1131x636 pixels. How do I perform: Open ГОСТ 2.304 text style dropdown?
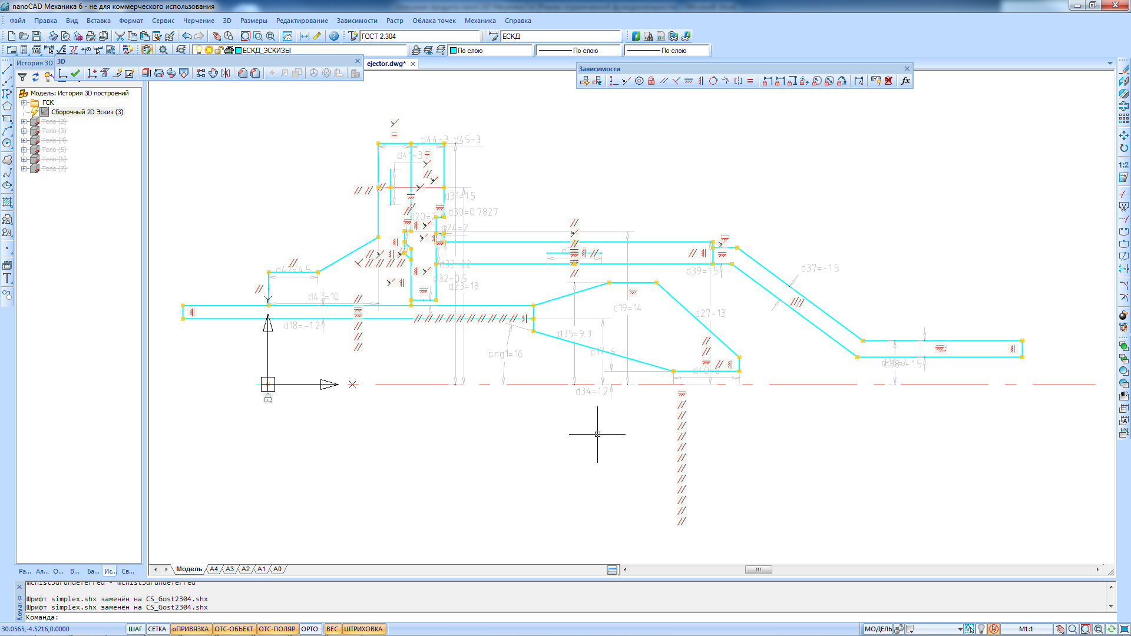point(421,37)
